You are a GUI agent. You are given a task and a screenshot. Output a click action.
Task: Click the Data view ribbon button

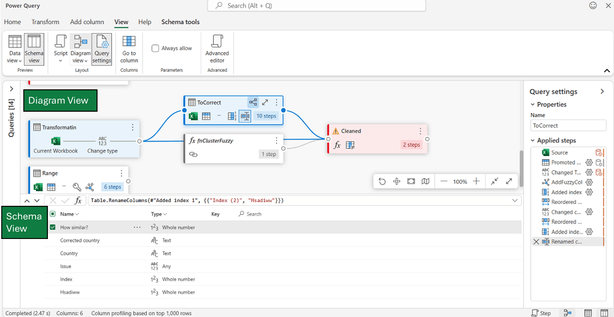15,49
